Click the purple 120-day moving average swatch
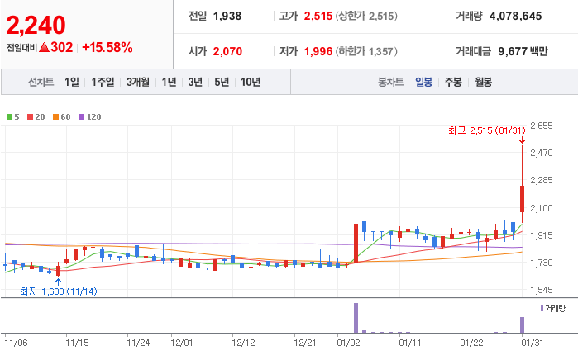The height and width of the screenshot is (360, 578). tap(82, 117)
